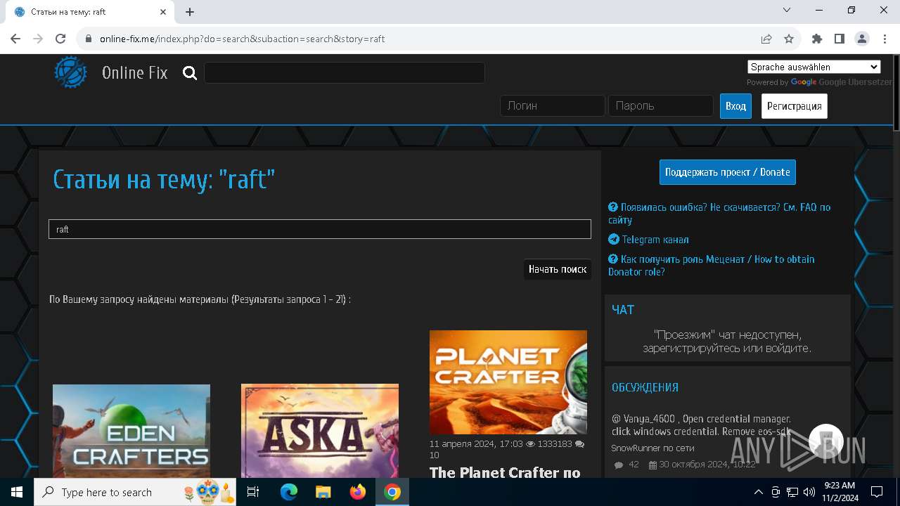Reload the page with the refresh icon
Screen dimensions: 900x506
(60, 39)
